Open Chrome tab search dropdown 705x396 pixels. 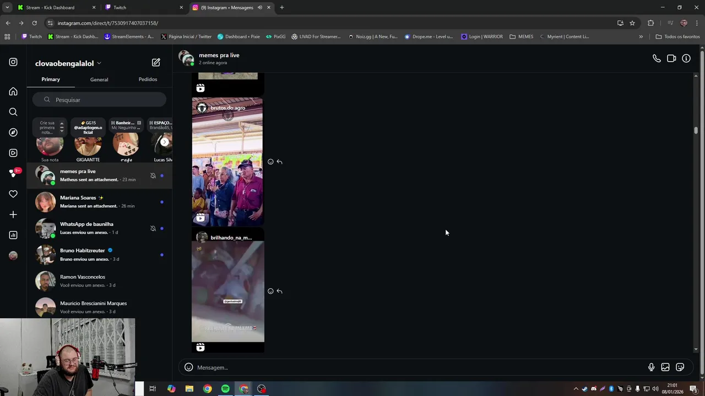(7, 8)
